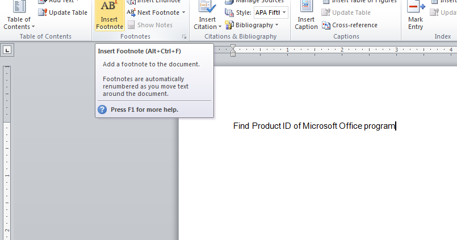The height and width of the screenshot is (240, 457).
Task: Open the APA Fifth style combo box
Action: pyautogui.click(x=271, y=12)
